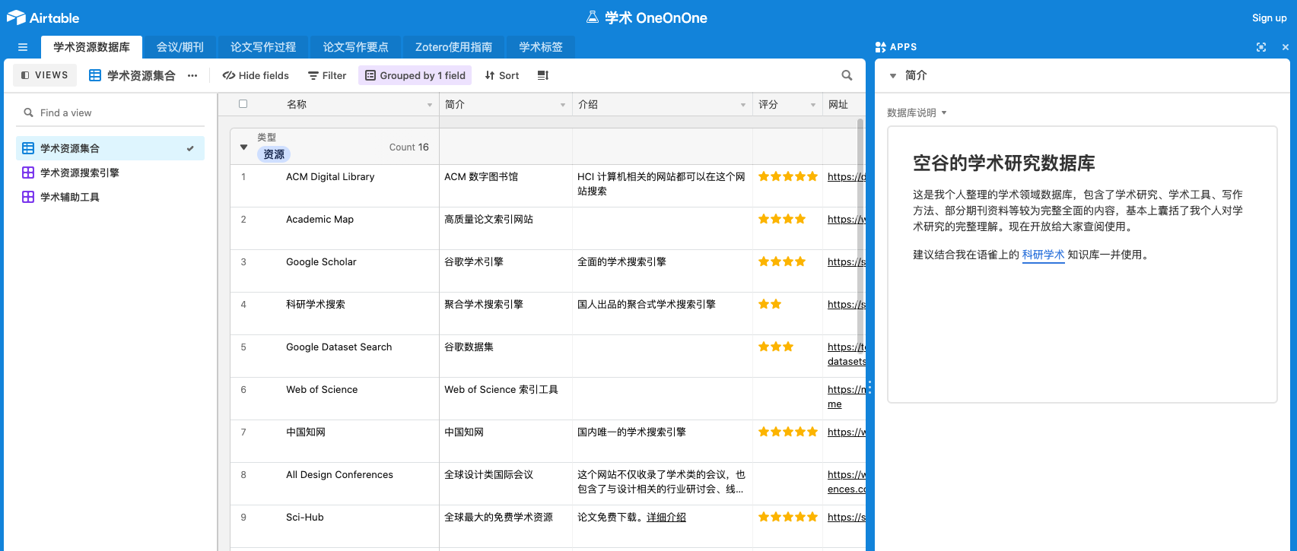This screenshot has height=551, width=1297.
Task: Switch to 学术标签 tab
Action: click(x=541, y=47)
